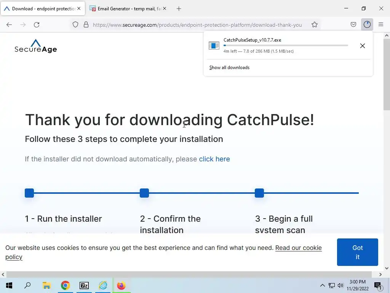Open the tracking protection shield icon
This screenshot has height=293, width=390.
(75, 25)
